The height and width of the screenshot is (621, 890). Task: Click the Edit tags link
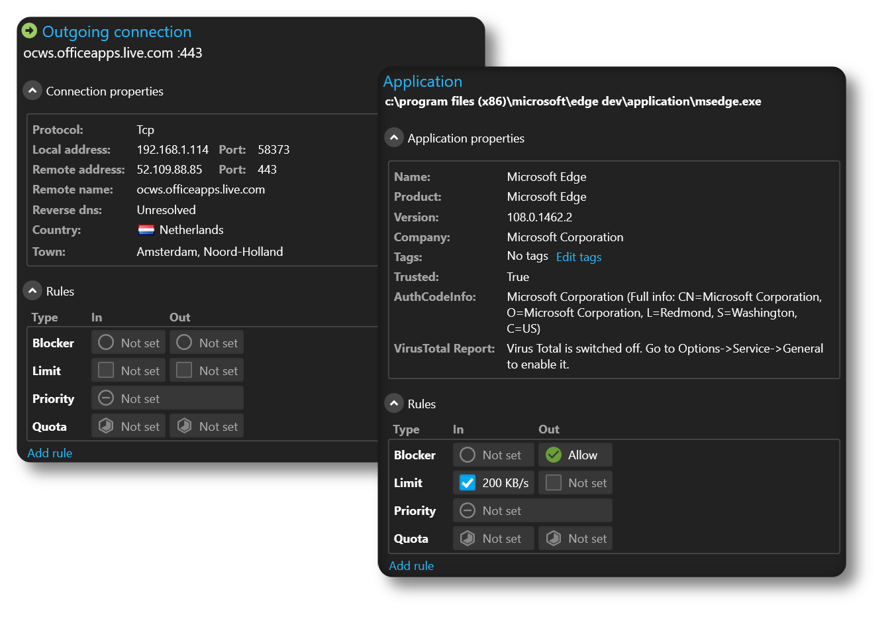tap(578, 257)
